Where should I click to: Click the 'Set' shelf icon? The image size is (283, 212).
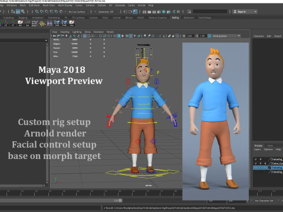point(28,23)
